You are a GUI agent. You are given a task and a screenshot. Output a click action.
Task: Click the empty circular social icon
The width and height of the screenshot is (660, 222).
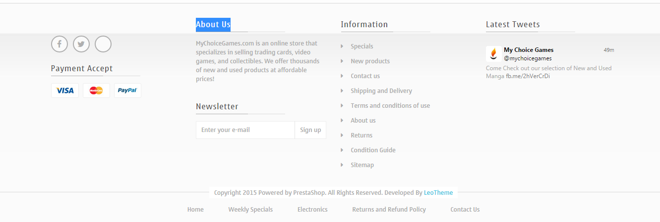[103, 44]
